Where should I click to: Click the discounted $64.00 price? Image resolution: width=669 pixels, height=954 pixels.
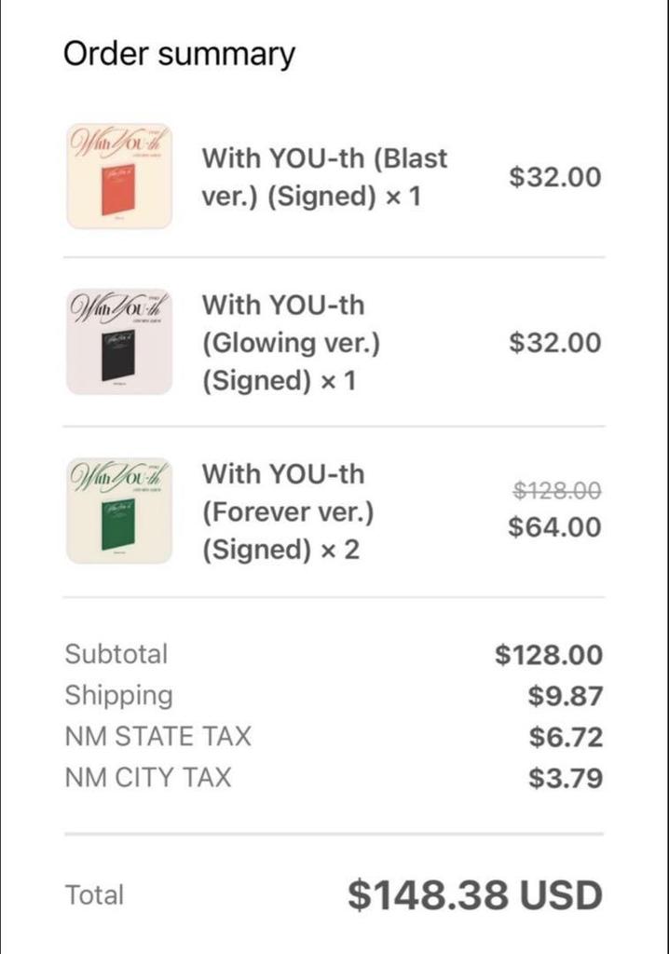point(555,526)
